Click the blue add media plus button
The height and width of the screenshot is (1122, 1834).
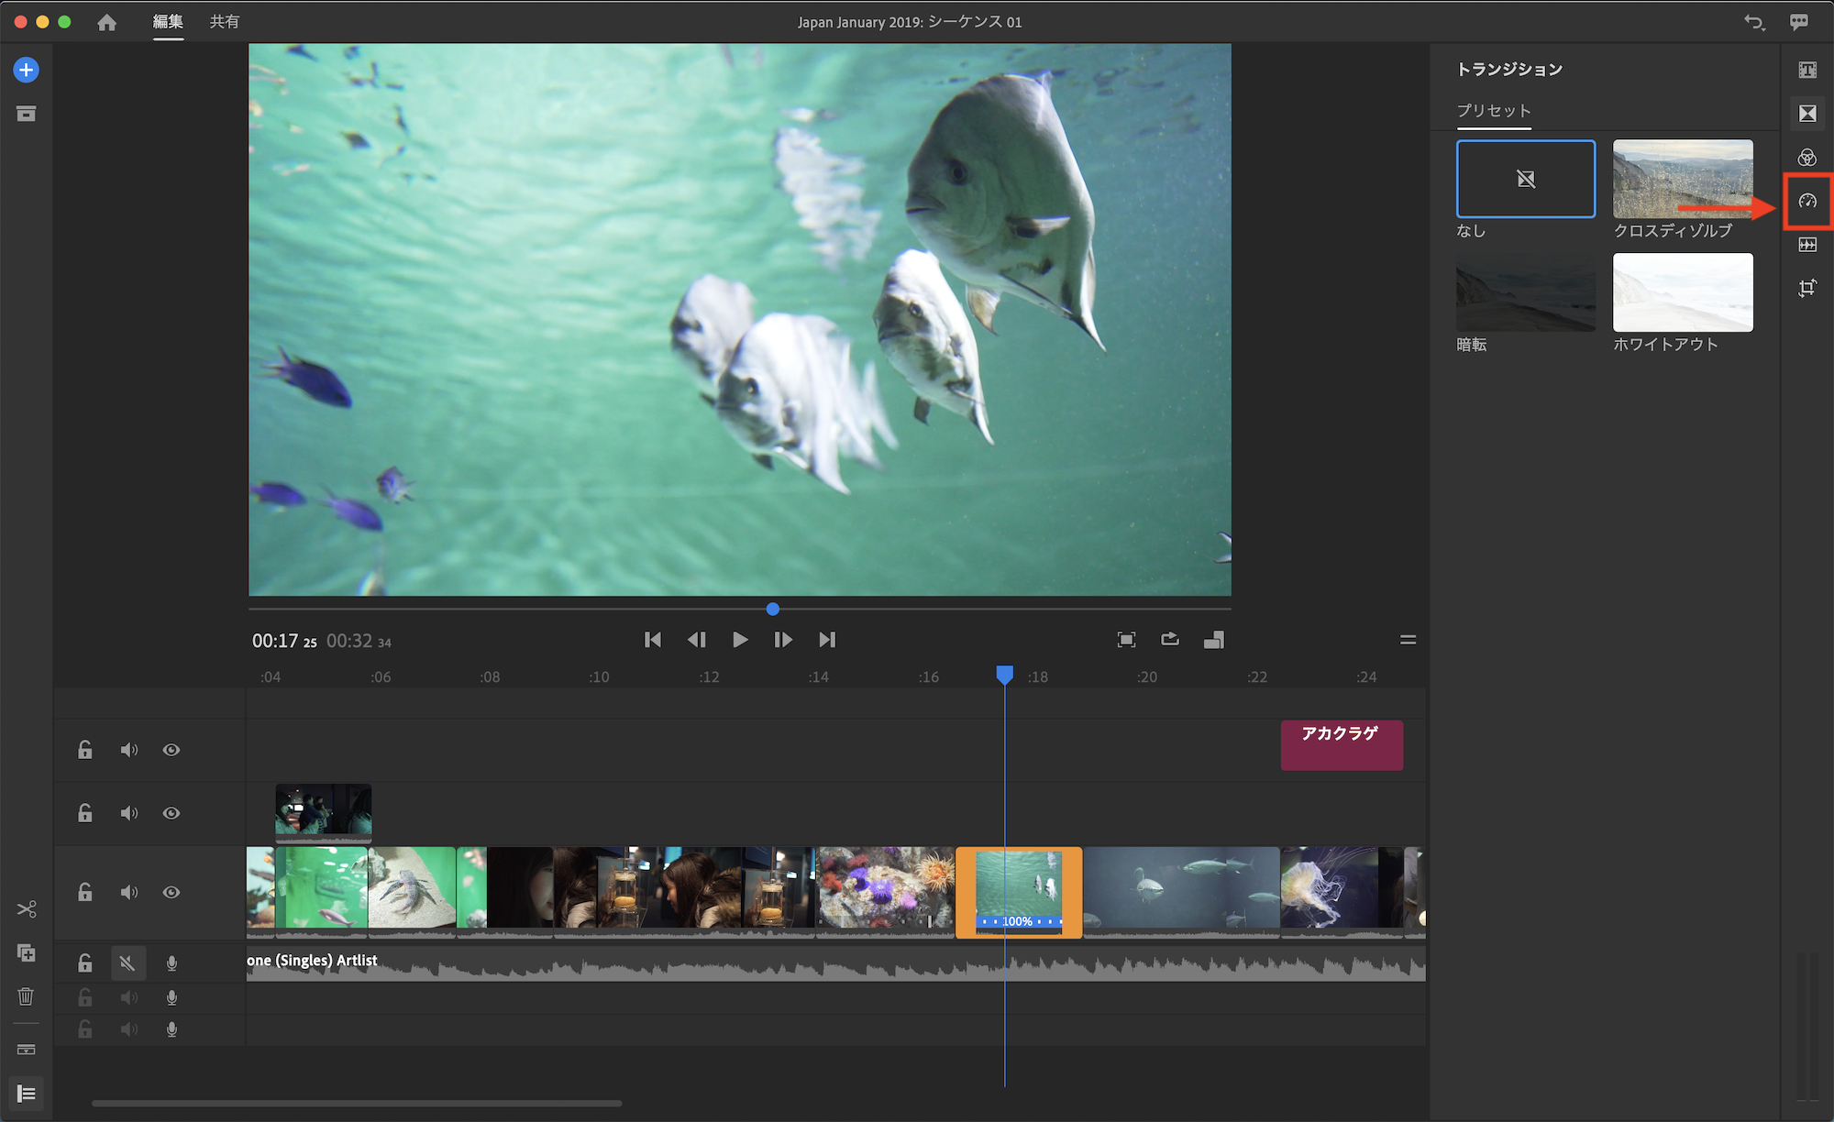pos(26,70)
